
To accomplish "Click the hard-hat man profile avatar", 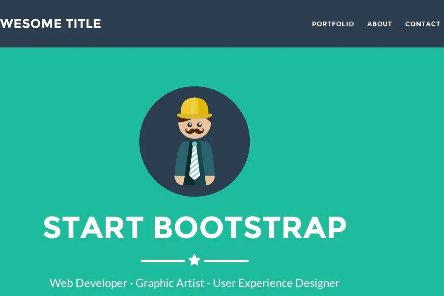I will click(x=195, y=142).
